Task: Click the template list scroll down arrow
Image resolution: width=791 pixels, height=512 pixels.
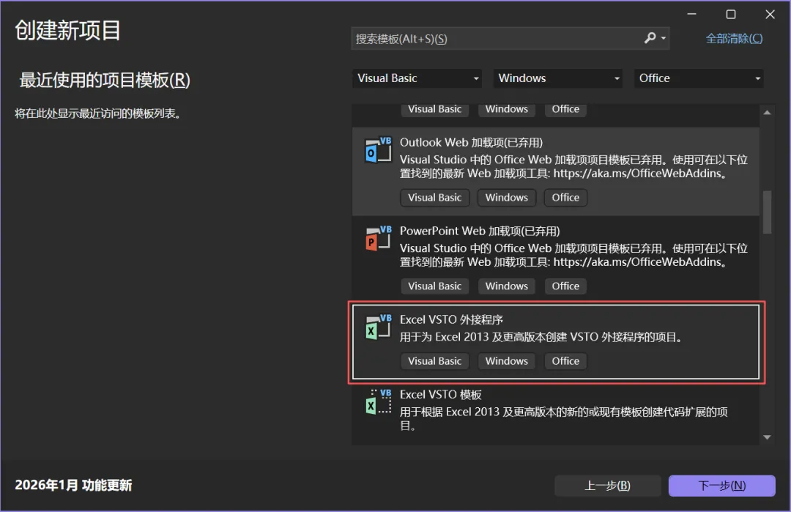Action: point(768,437)
